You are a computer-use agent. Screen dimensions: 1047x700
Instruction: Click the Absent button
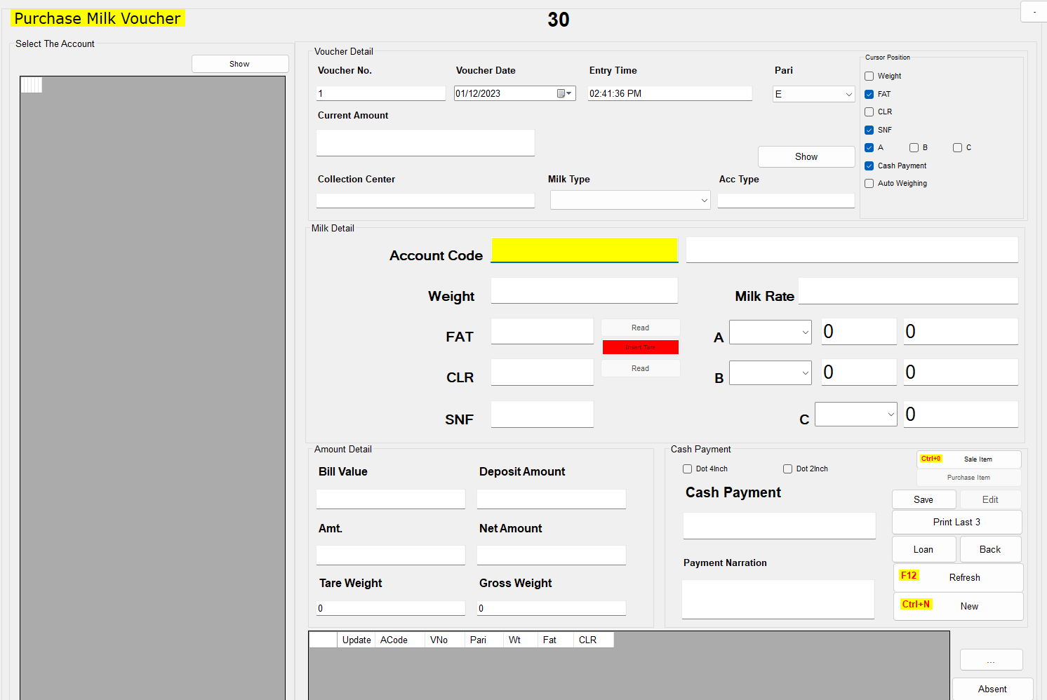click(992, 689)
